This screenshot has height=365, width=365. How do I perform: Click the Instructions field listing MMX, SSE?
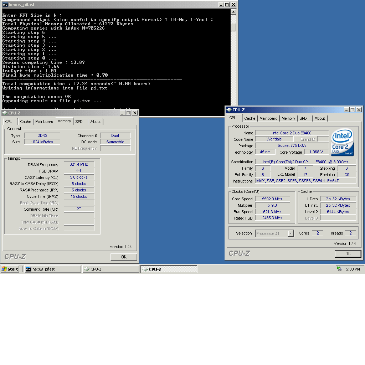click(x=305, y=181)
